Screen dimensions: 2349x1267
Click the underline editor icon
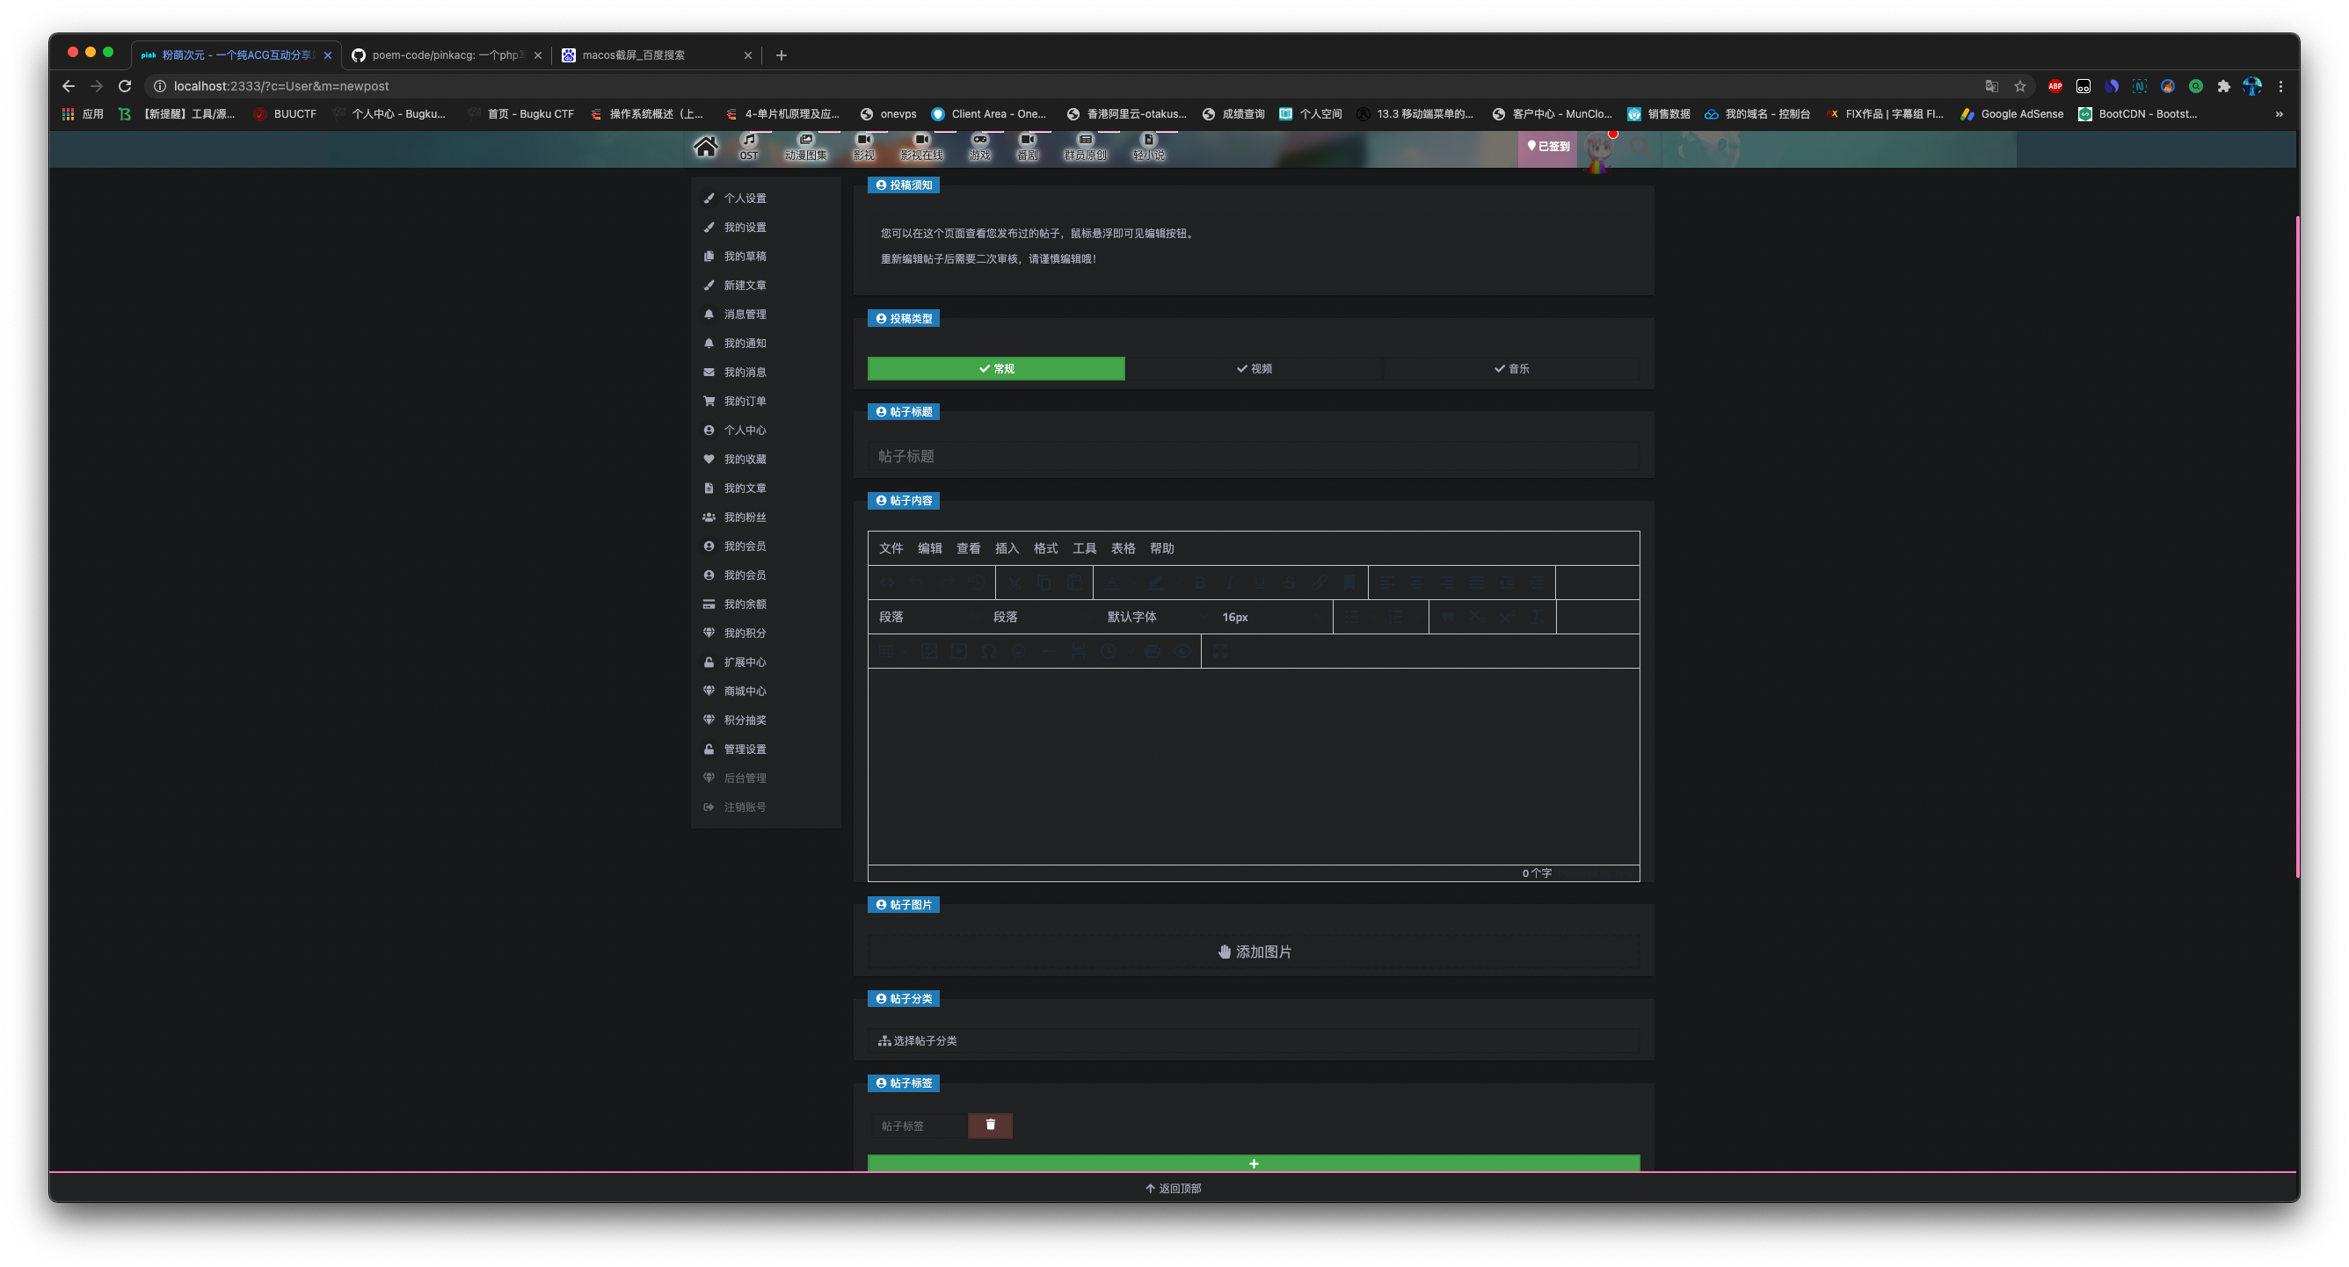(1261, 583)
